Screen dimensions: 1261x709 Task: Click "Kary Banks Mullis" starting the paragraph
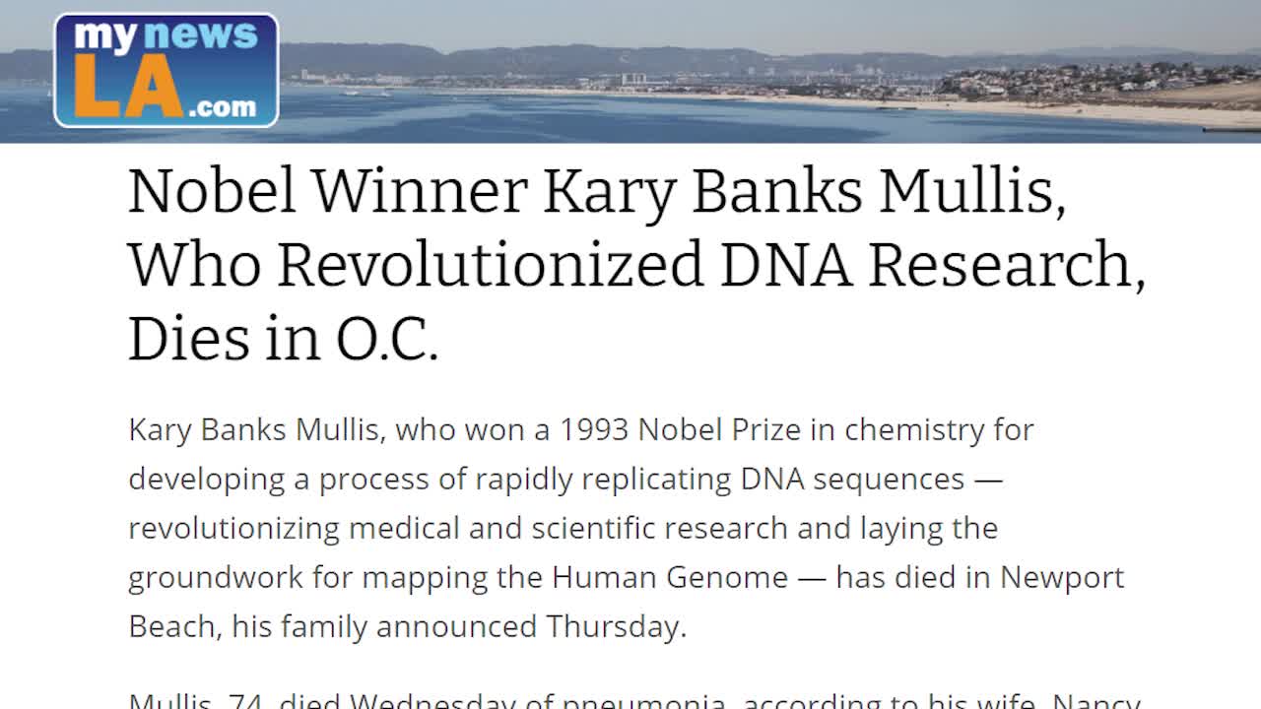tap(256, 430)
